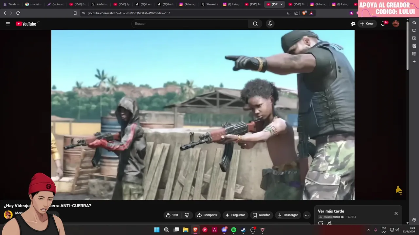419x235 pixels.
Task: Open ESP LAA keyboard language switcher
Action: coord(384,230)
